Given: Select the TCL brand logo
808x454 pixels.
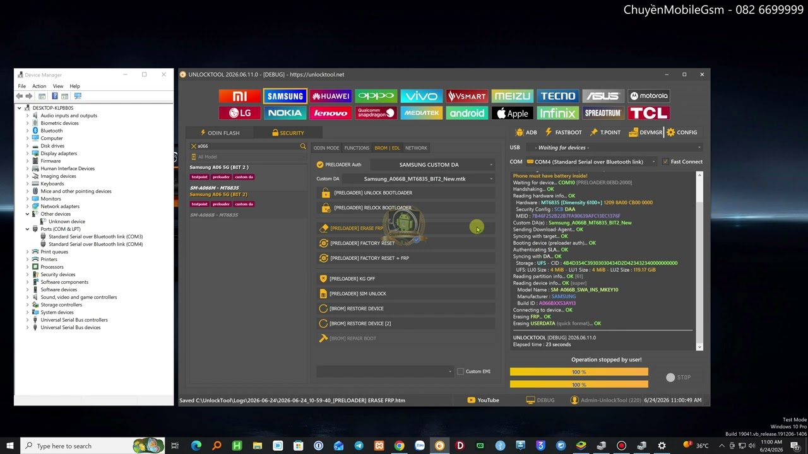Looking at the screenshot, I should [x=649, y=113].
